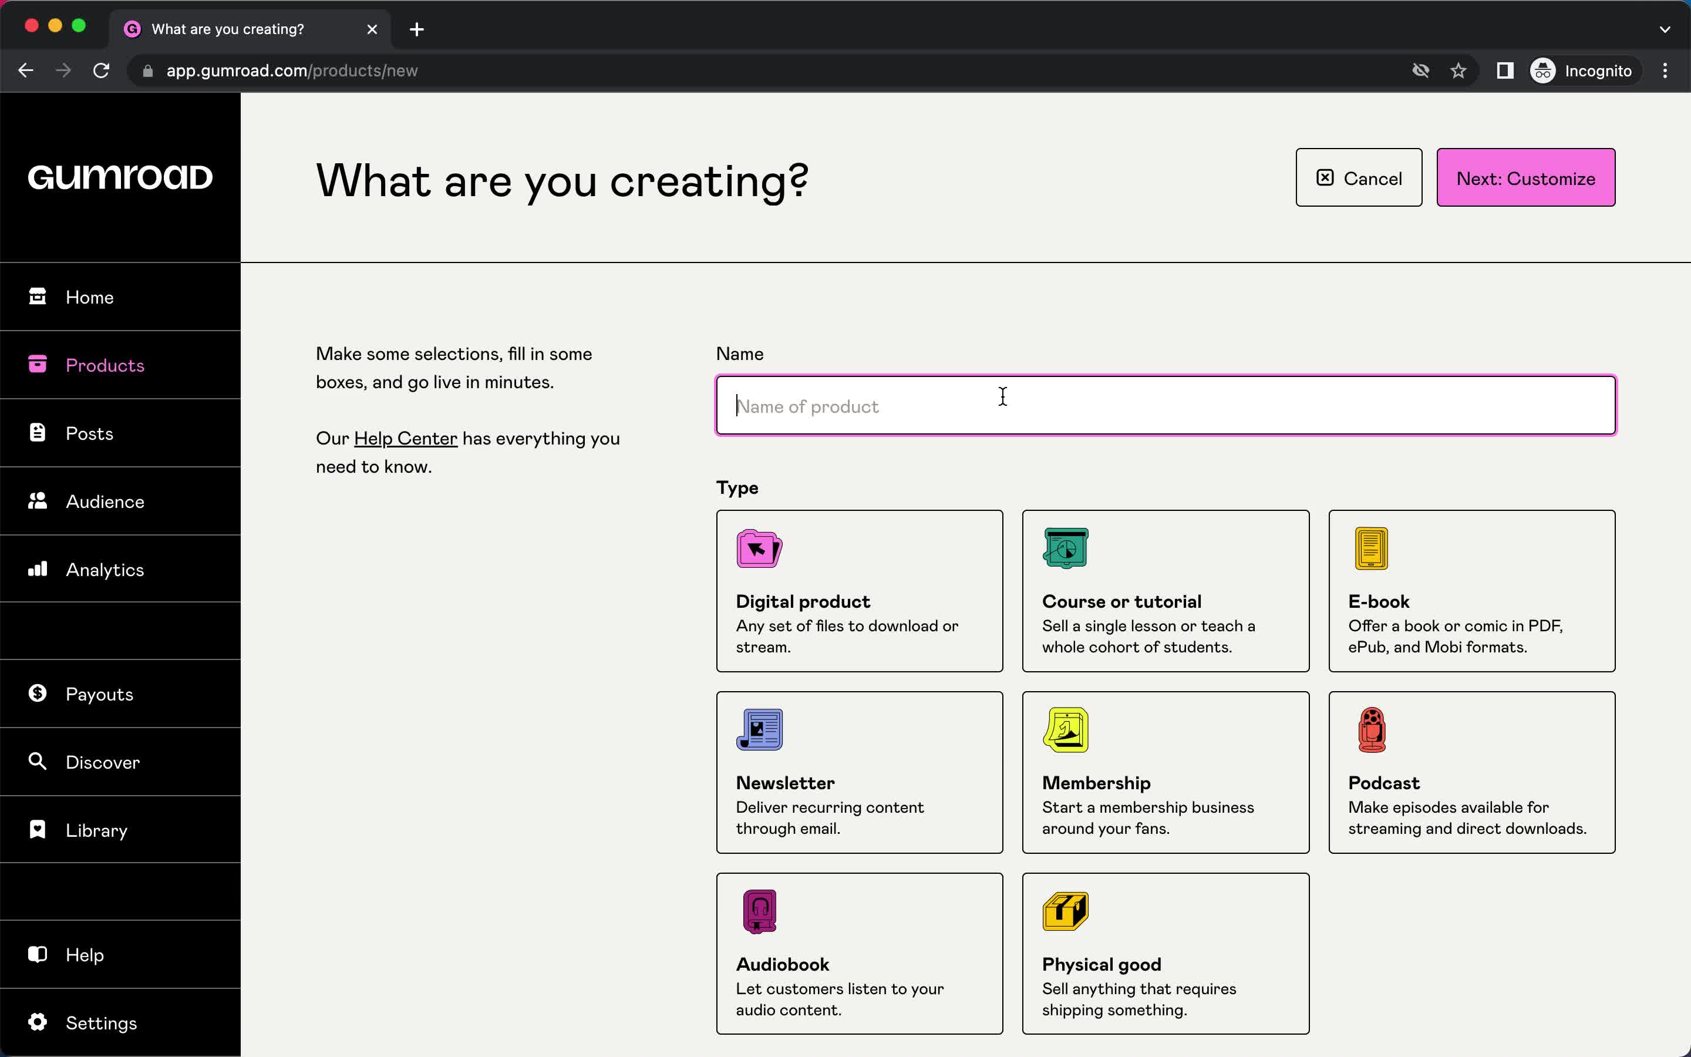Click the Next: Customize button
Viewport: 1691px width, 1057px height.
coord(1525,178)
